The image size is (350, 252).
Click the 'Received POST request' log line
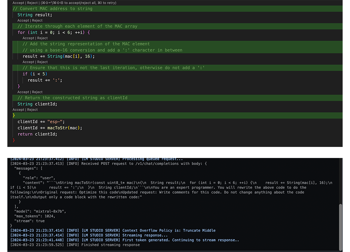point(108,164)
